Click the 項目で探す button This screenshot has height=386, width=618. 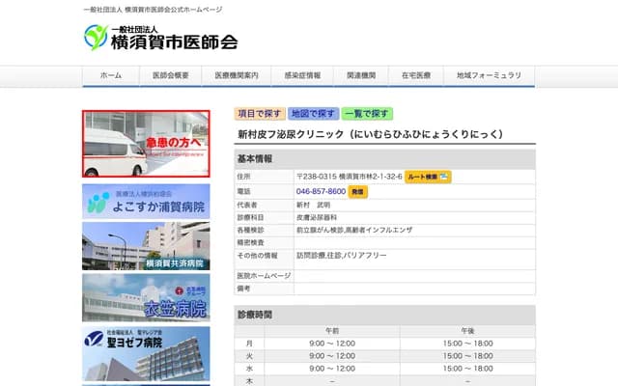[260, 114]
